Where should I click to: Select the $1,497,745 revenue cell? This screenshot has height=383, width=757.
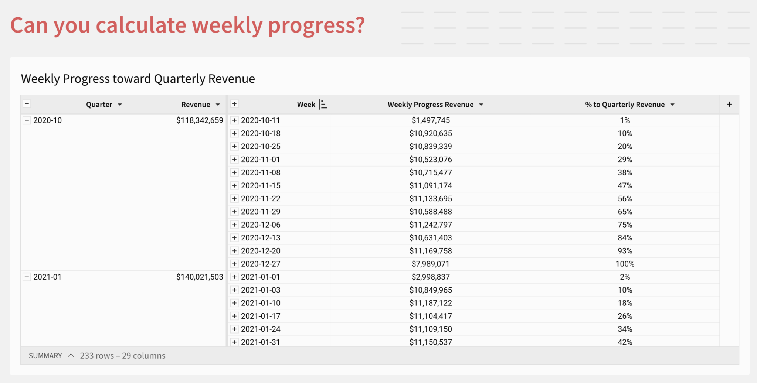(x=431, y=120)
